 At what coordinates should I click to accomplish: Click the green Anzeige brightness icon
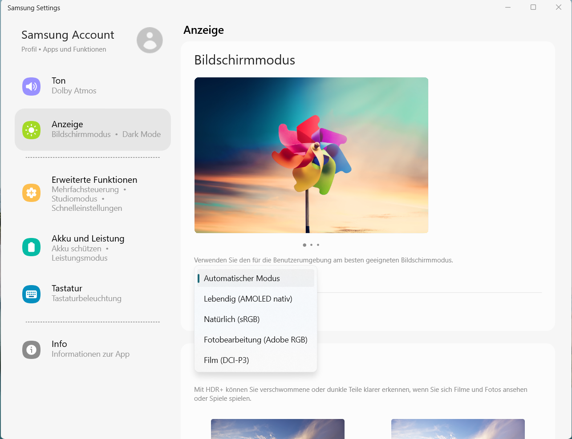tap(31, 130)
